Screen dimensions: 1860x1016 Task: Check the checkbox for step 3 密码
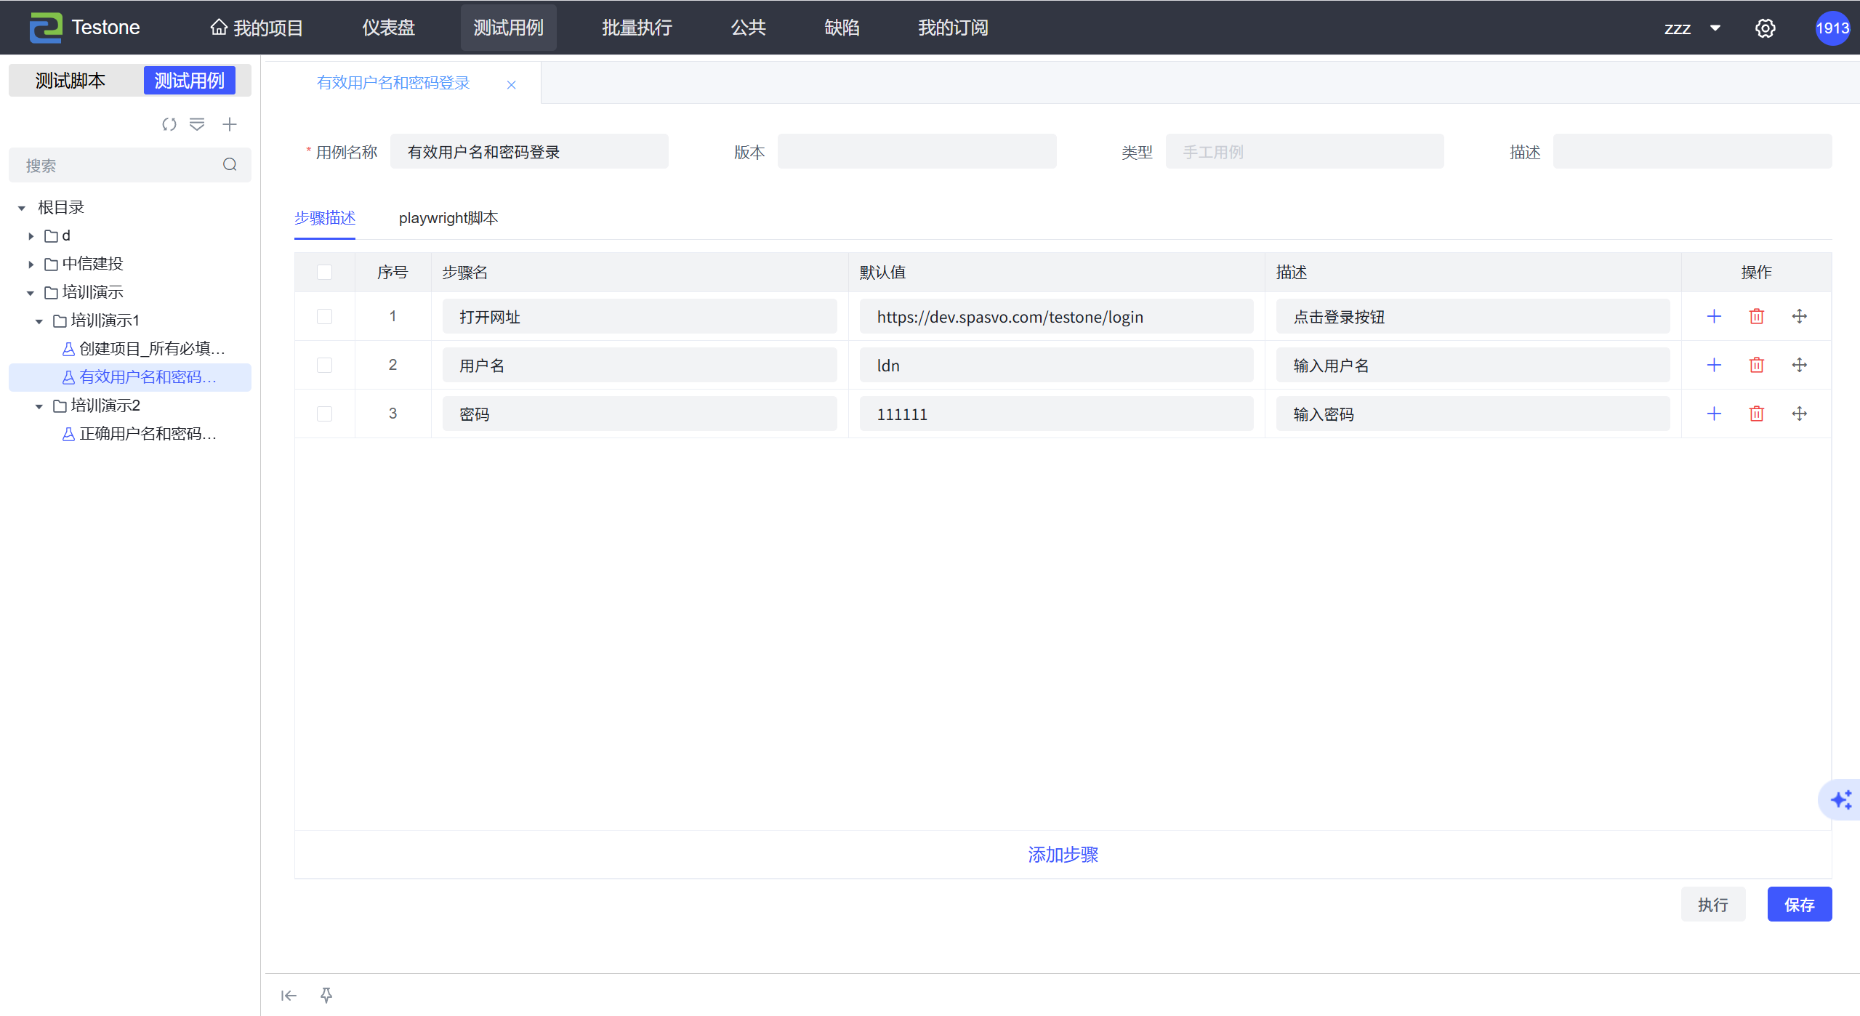325,414
